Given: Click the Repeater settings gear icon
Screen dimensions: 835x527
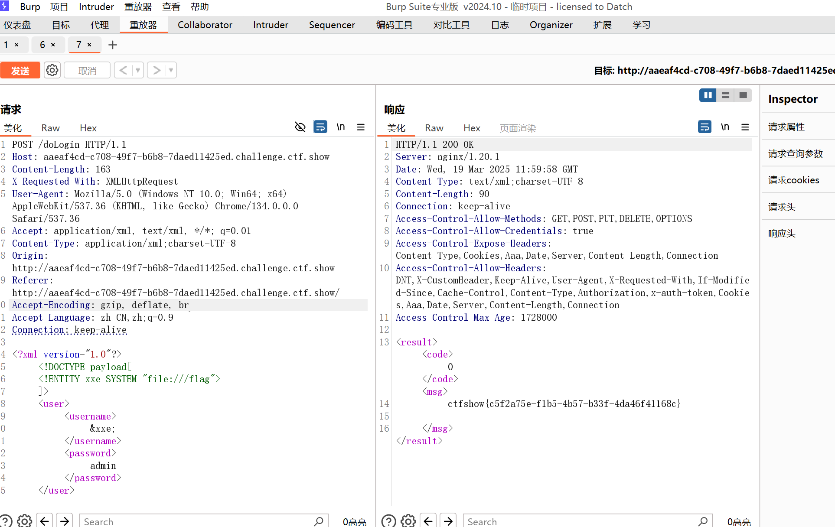Looking at the screenshot, I should point(52,70).
